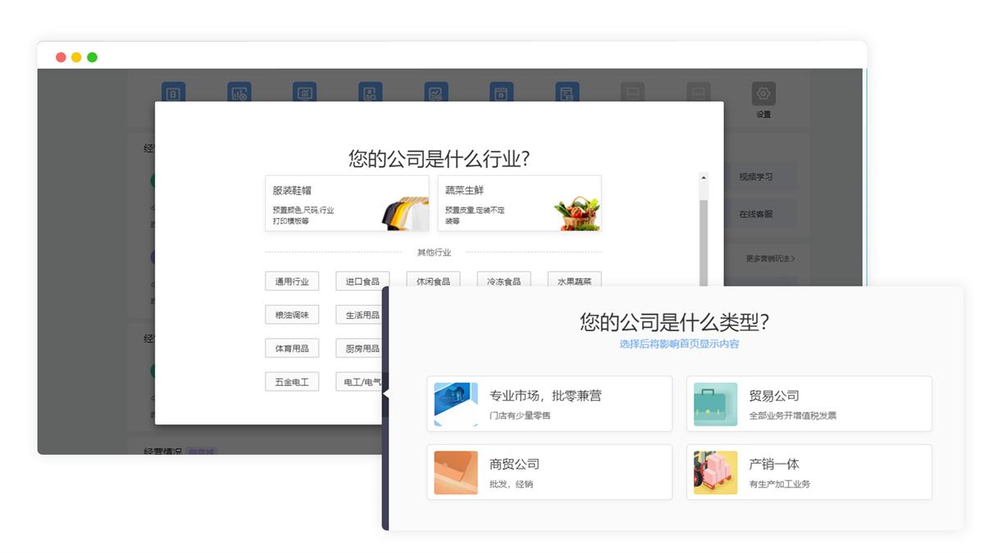Click the blue text 选择后将影响首页显示内容

click(x=679, y=344)
